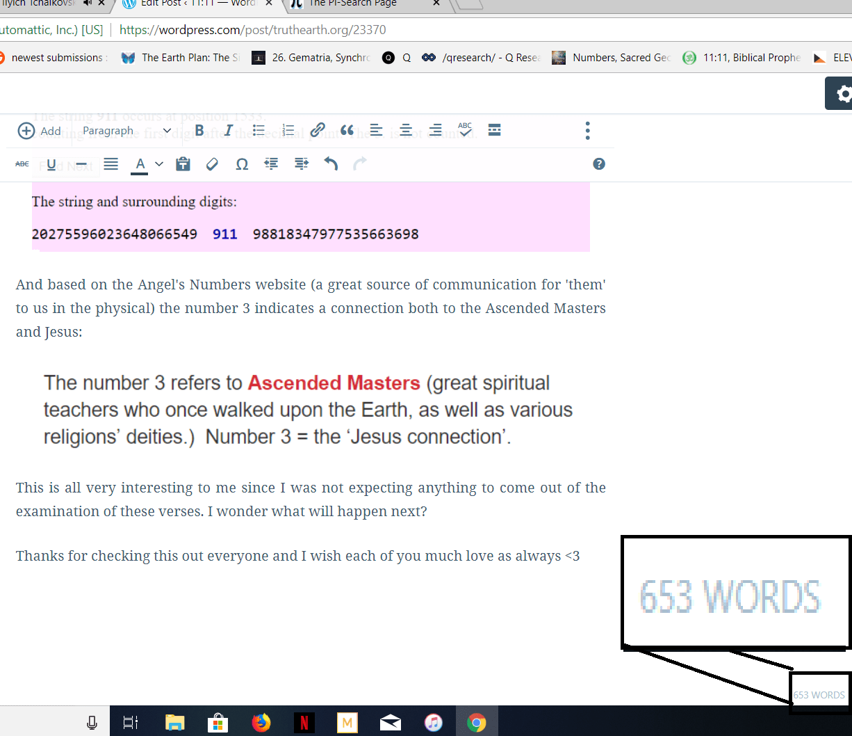Viewport: 852px width, 736px height.
Task: Click the insert link chain icon
Action: [318, 131]
